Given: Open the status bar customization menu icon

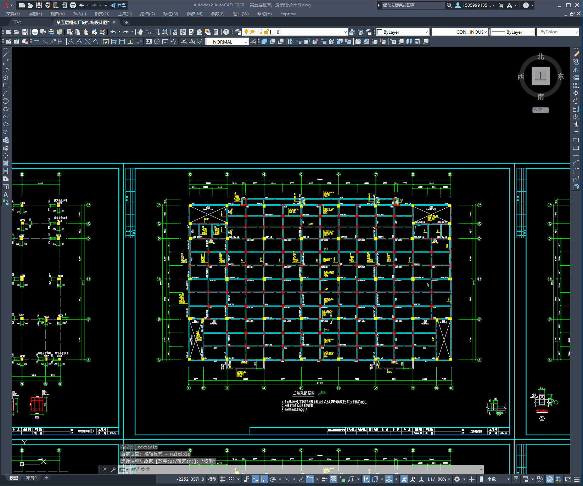Looking at the screenshot, I should [577, 479].
